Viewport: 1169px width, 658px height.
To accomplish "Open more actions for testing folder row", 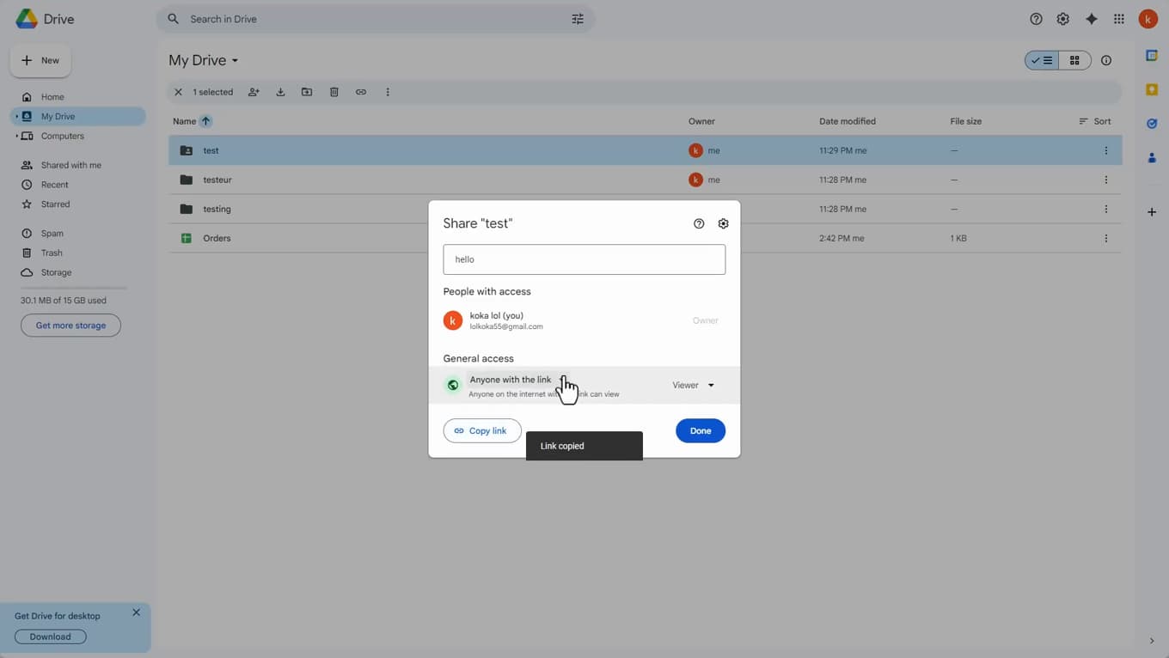I will 1106,209.
